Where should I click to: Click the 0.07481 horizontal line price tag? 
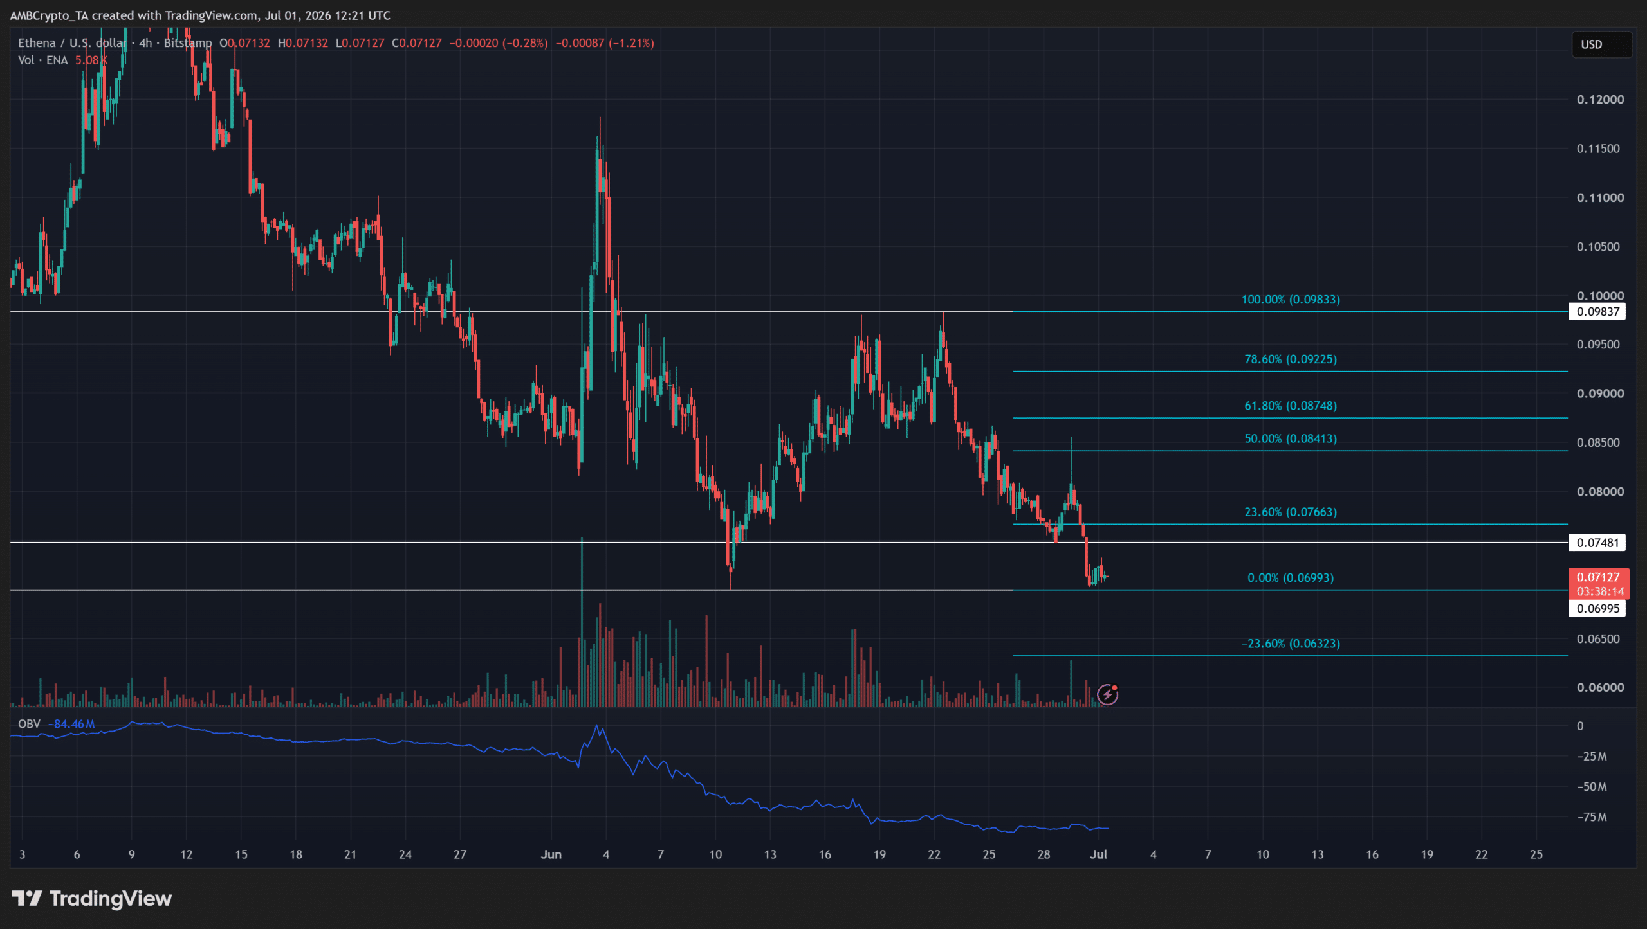1597,543
